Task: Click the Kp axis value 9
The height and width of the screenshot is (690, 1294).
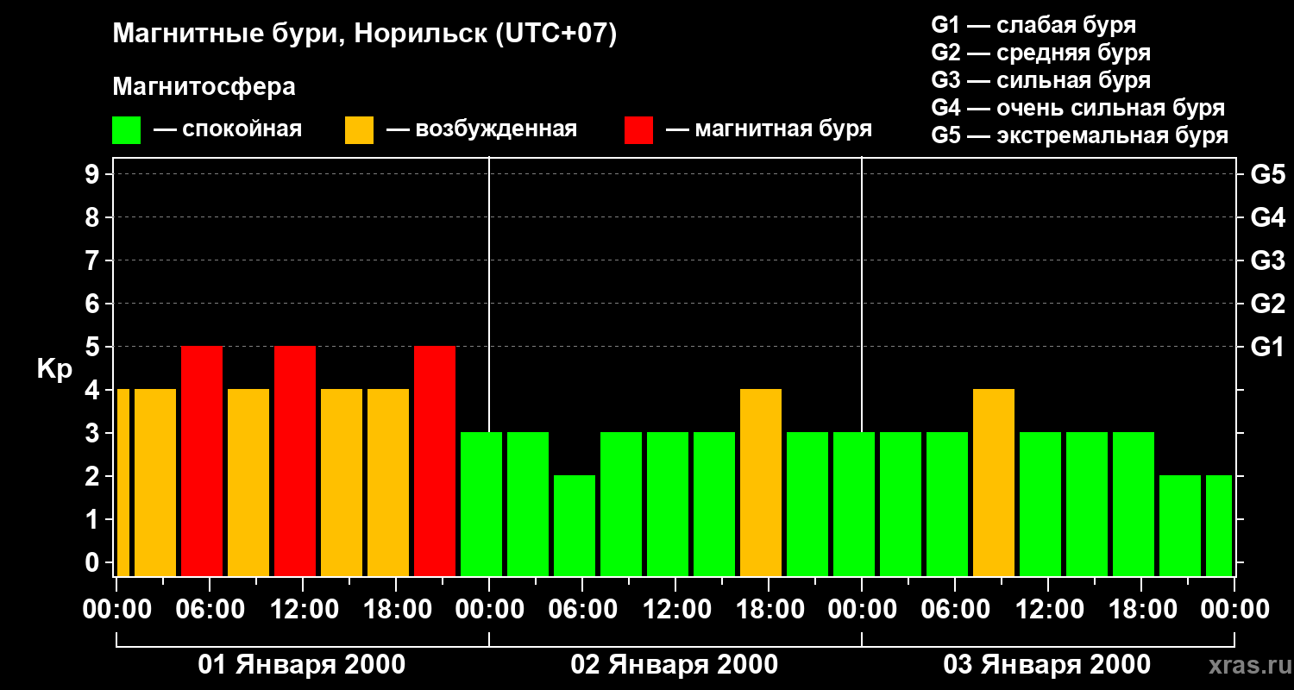Action: (94, 174)
